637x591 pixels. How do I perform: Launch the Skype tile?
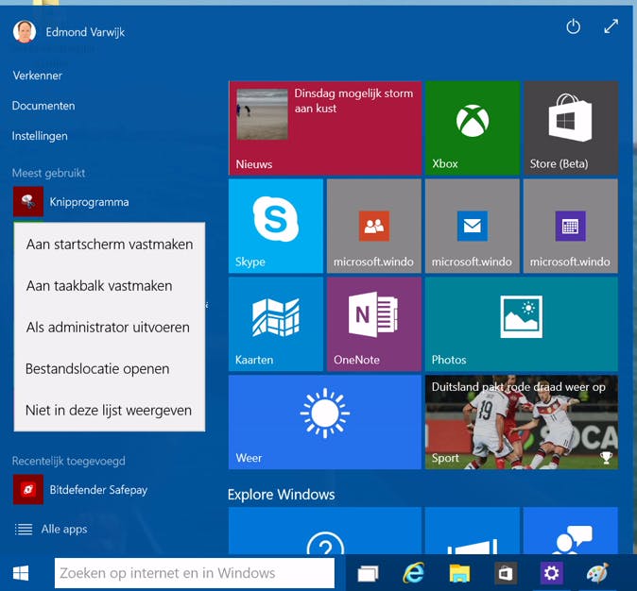pos(276,226)
